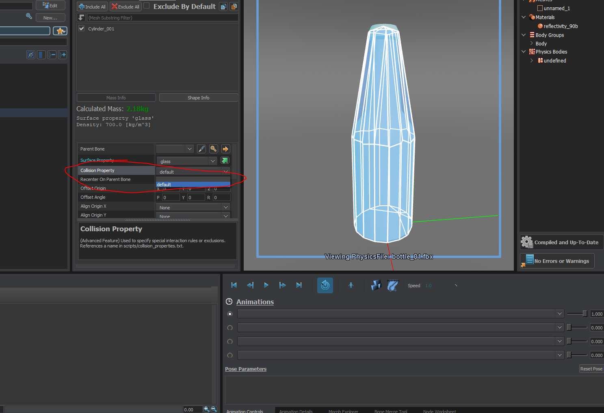Screen dimensions: 604x413
Task: Enable the Exclude By Default checkbox
Action: 146,6
